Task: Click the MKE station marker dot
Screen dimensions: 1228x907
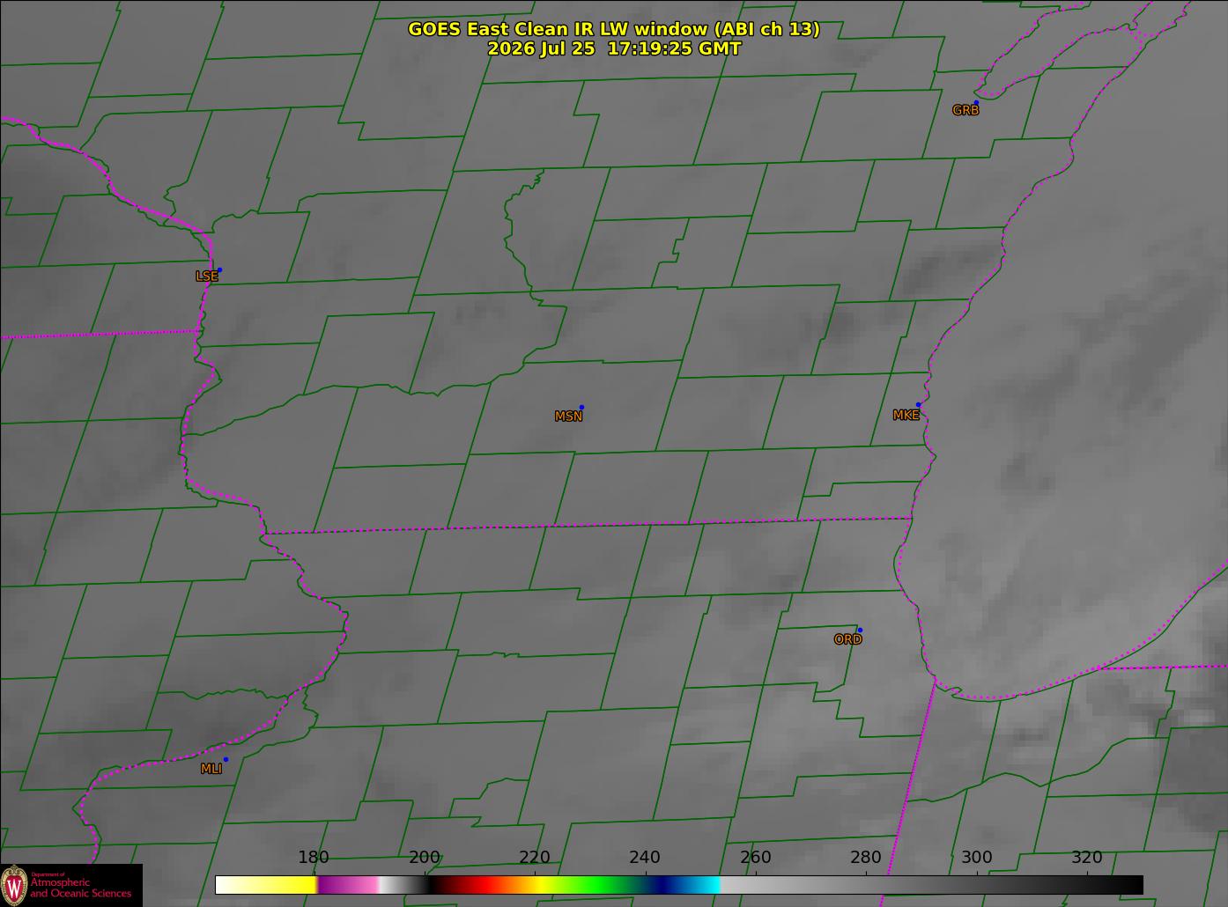Action: click(918, 405)
